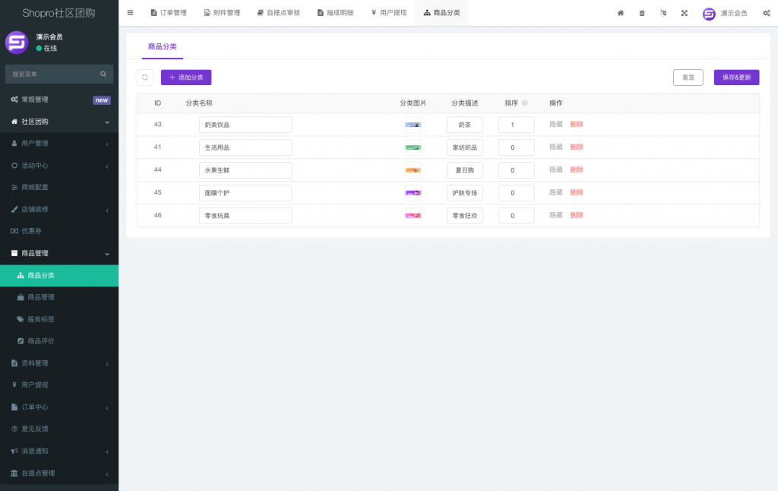Toggle fullscreen with the expand icon
This screenshot has height=491, width=778.
point(685,13)
